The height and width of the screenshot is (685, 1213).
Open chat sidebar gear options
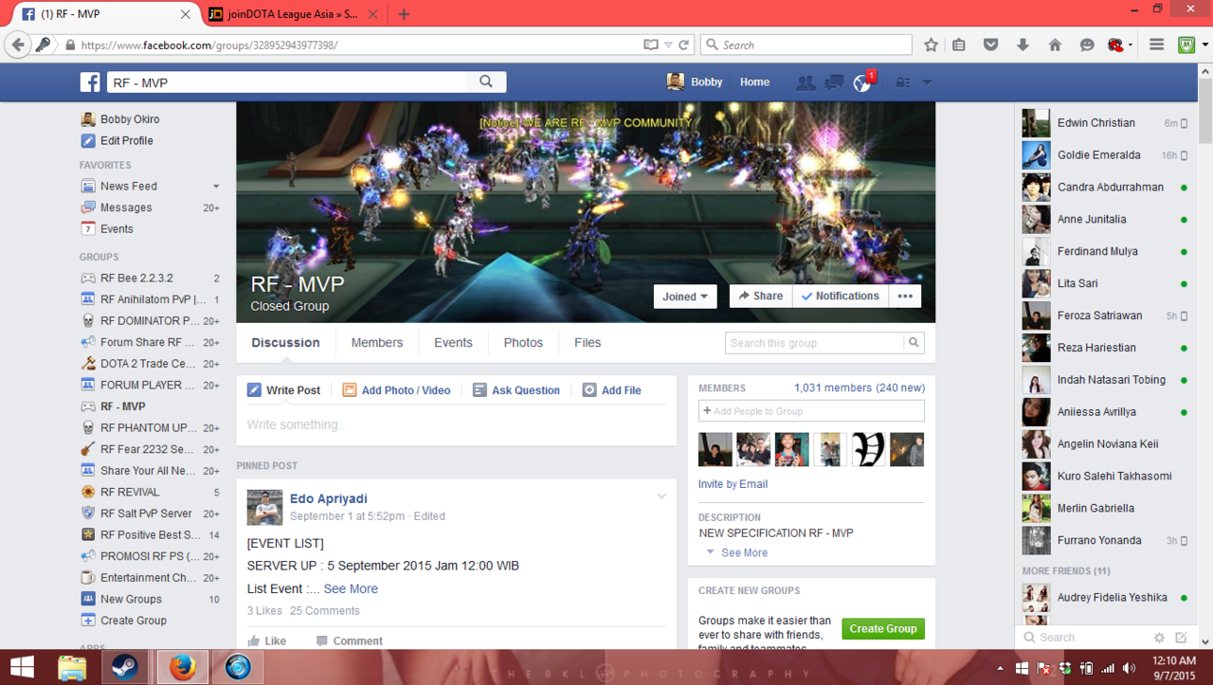(x=1159, y=638)
